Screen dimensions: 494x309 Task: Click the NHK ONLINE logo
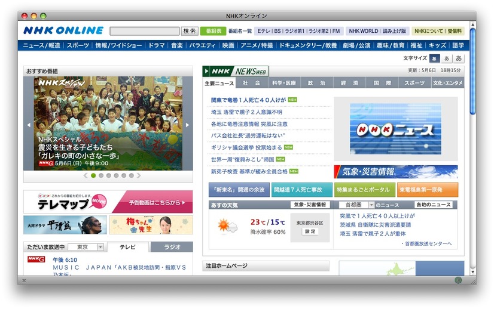pos(63,30)
